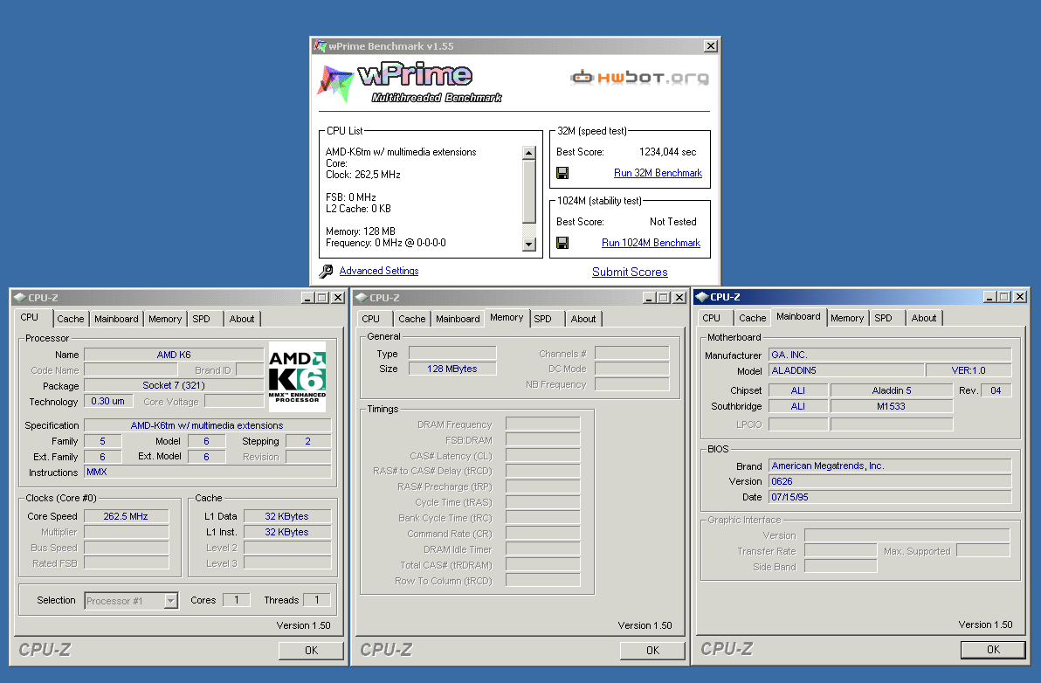Click the BIOS Date 07/15/95 field
This screenshot has height=683, width=1041.
click(x=890, y=497)
